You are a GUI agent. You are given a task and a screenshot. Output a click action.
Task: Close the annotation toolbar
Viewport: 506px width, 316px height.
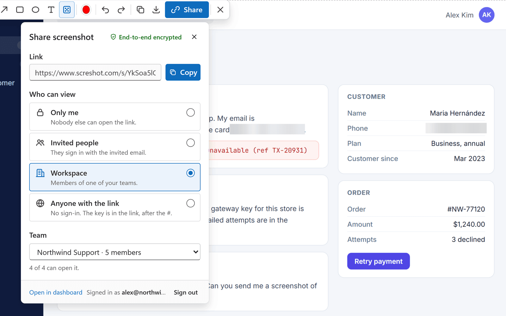tap(220, 10)
